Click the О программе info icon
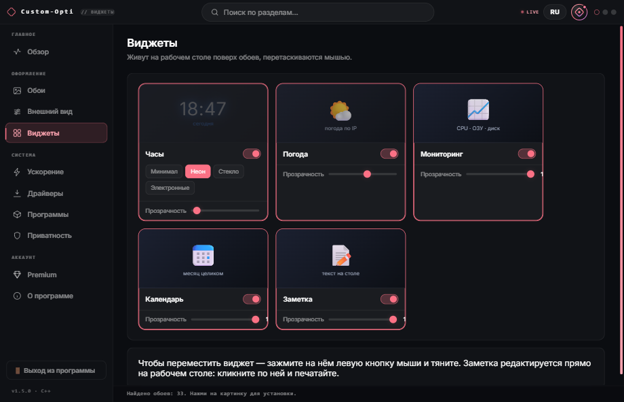Screen dimensions: 624x402 (17, 296)
